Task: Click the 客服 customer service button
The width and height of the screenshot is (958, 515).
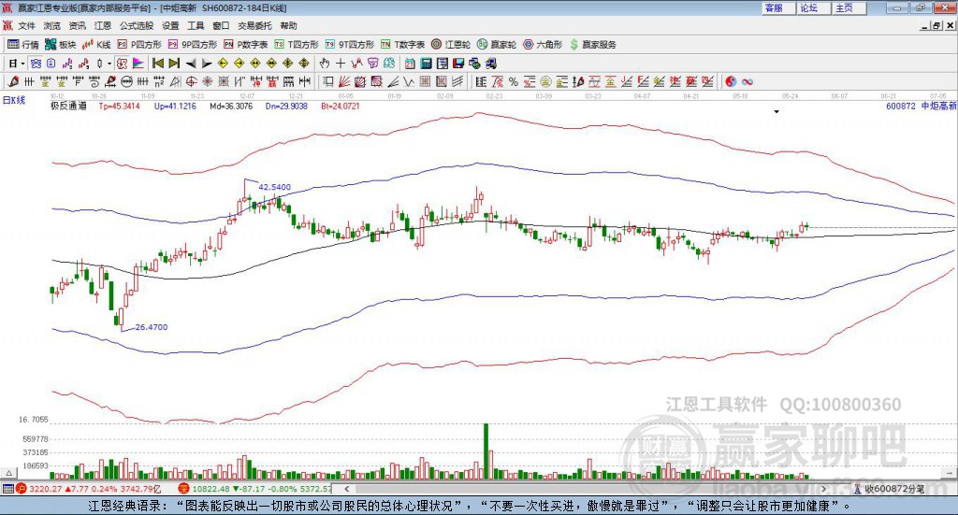Action: [778, 7]
